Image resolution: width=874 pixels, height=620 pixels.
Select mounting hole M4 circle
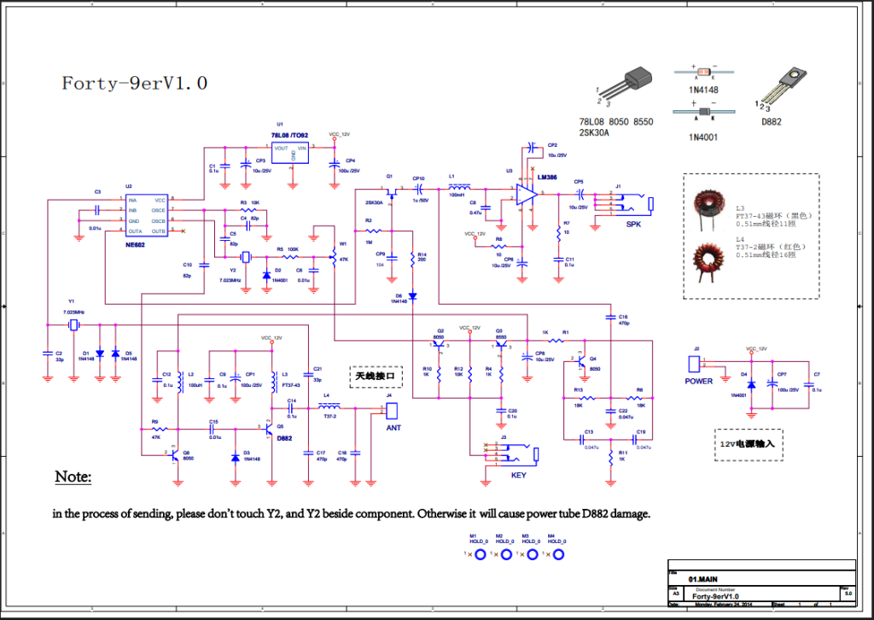[558, 555]
